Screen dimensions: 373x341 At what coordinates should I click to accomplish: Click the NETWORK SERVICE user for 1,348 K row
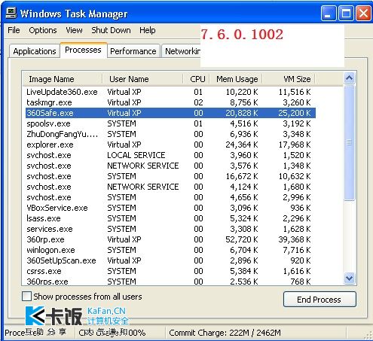point(143,166)
